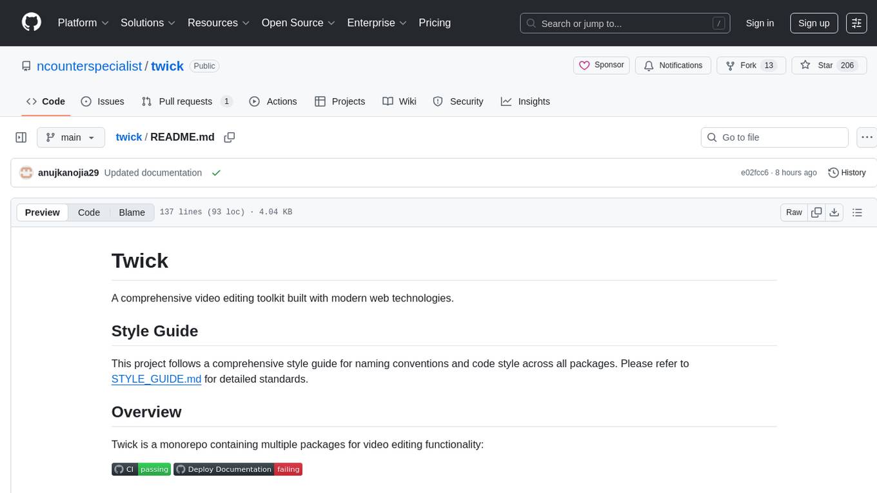877x493 pixels.
Task: Open the twick repository link
Action: 168,66
